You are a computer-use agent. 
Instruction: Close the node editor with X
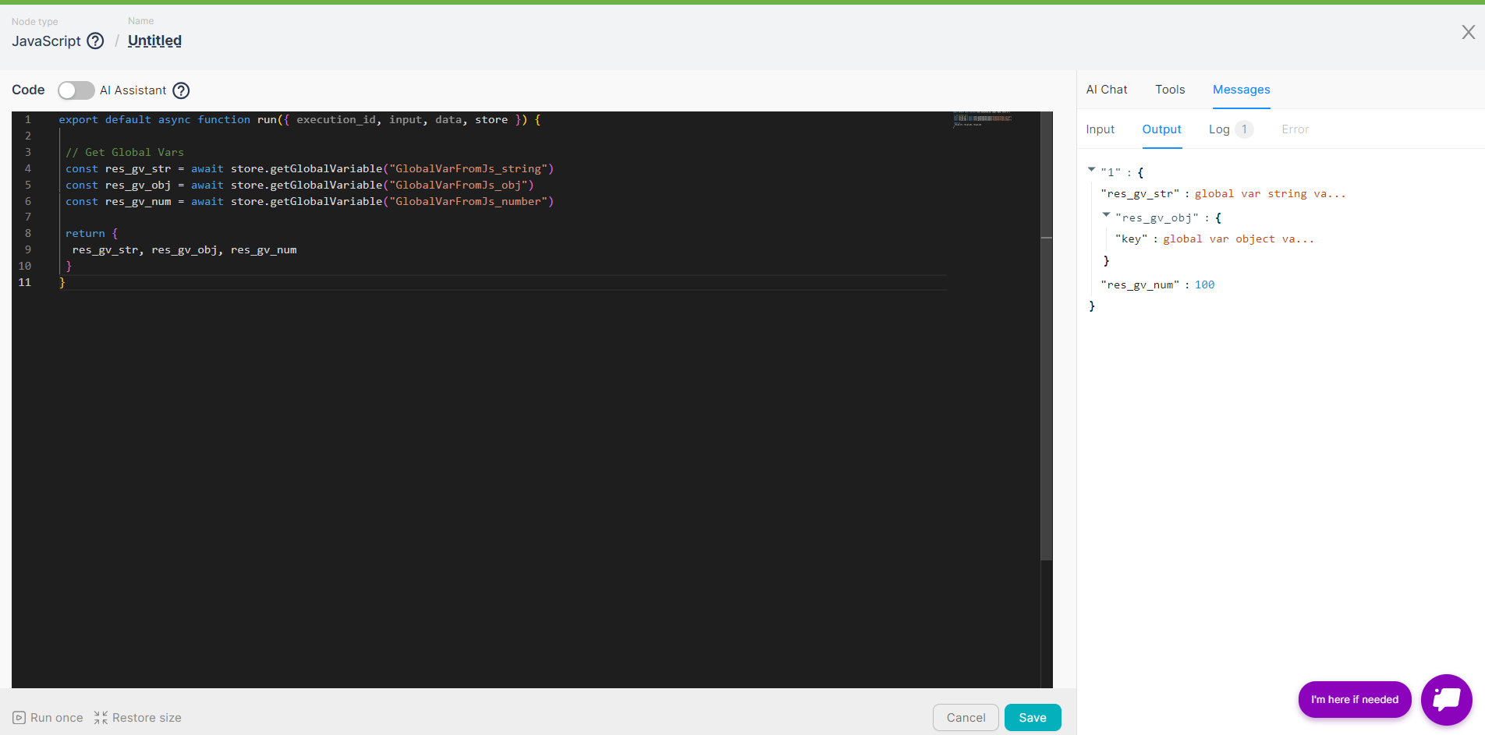click(x=1468, y=32)
